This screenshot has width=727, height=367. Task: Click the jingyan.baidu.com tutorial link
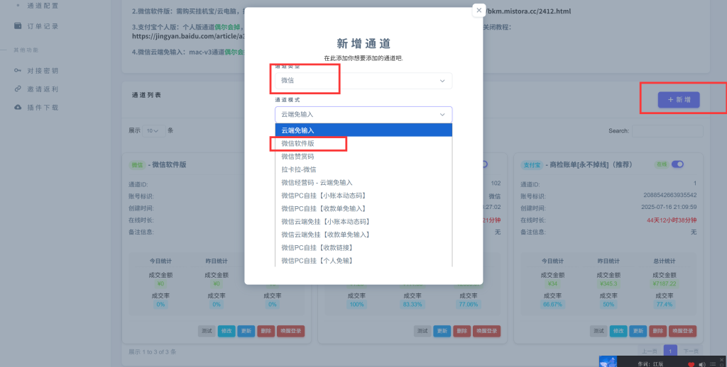(x=188, y=36)
